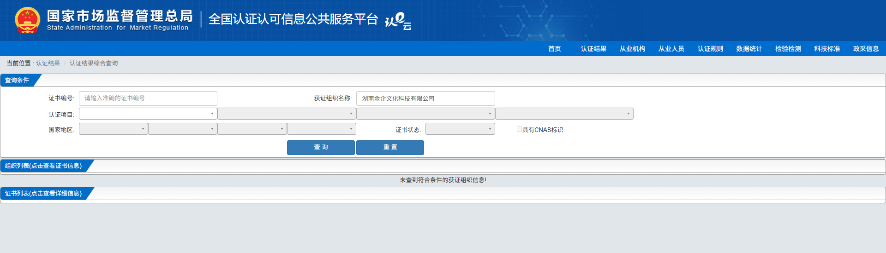The width and height of the screenshot is (886, 253).
Task: Click the 重置 reset button
Action: coord(390,148)
